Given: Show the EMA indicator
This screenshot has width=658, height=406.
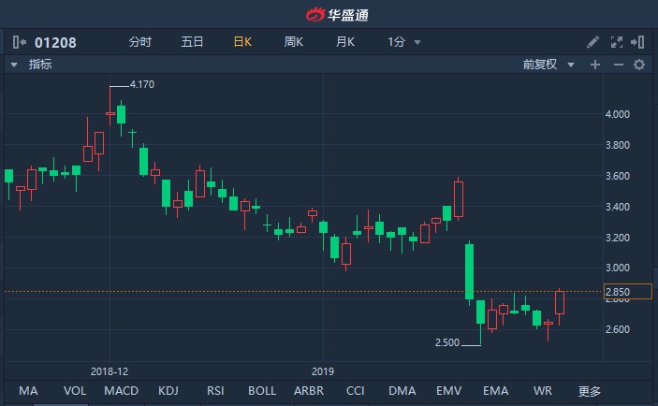Looking at the screenshot, I should (495, 391).
